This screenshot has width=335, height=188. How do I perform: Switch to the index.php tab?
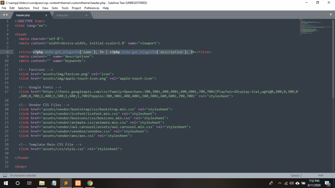point(62,15)
